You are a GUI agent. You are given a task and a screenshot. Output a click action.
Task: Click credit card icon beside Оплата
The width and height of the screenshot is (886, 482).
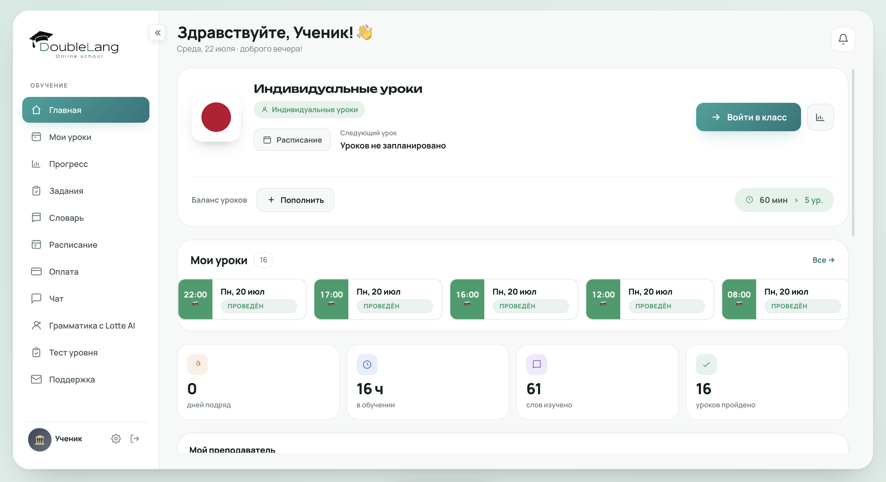[36, 271]
